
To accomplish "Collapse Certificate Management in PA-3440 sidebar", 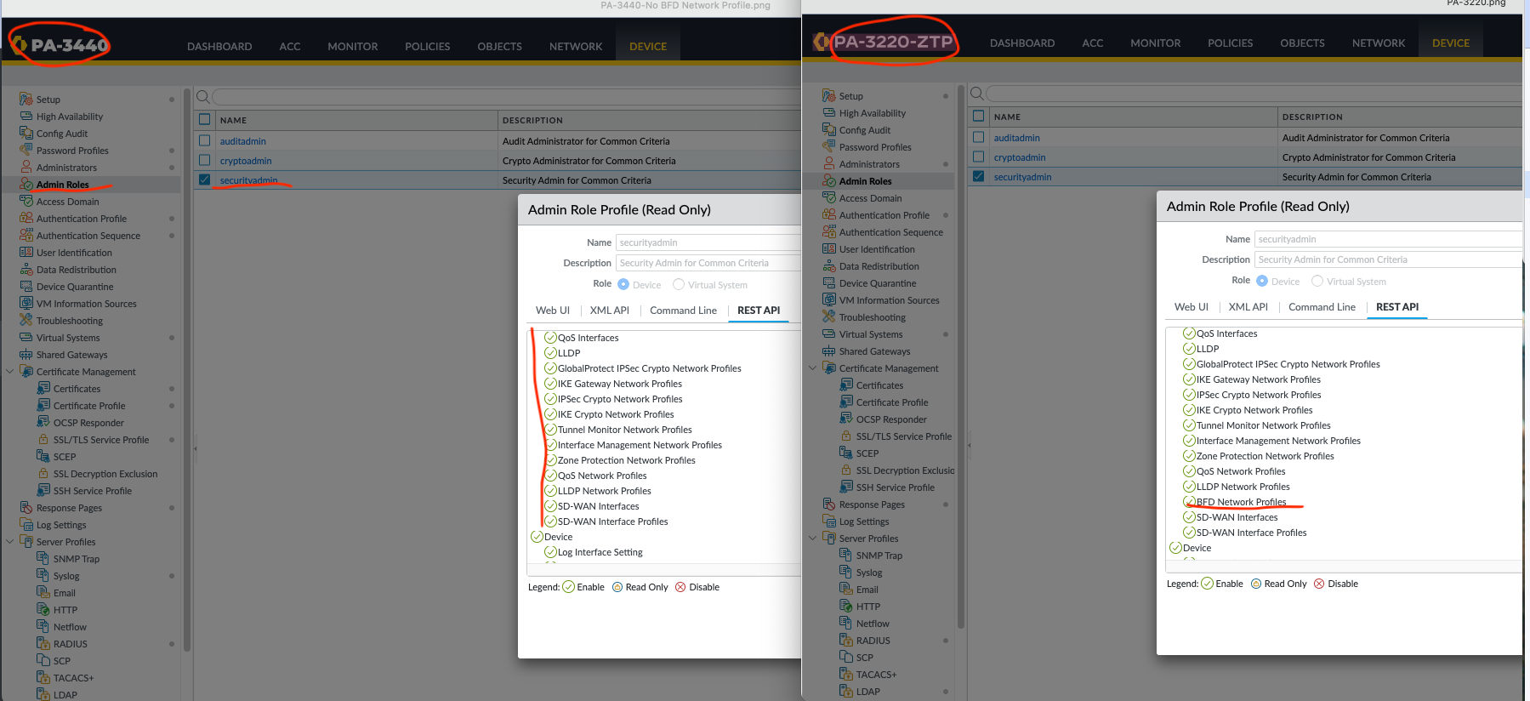I will pyautogui.click(x=10, y=372).
